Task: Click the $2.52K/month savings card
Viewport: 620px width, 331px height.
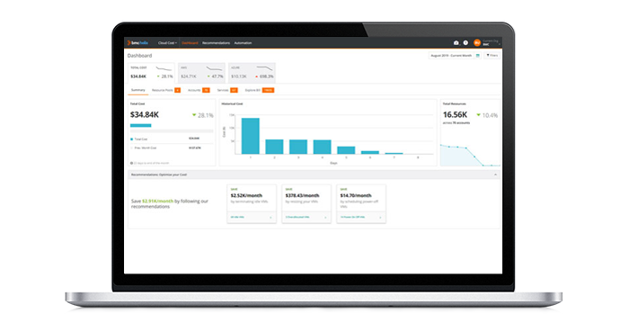Action: click(x=252, y=204)
